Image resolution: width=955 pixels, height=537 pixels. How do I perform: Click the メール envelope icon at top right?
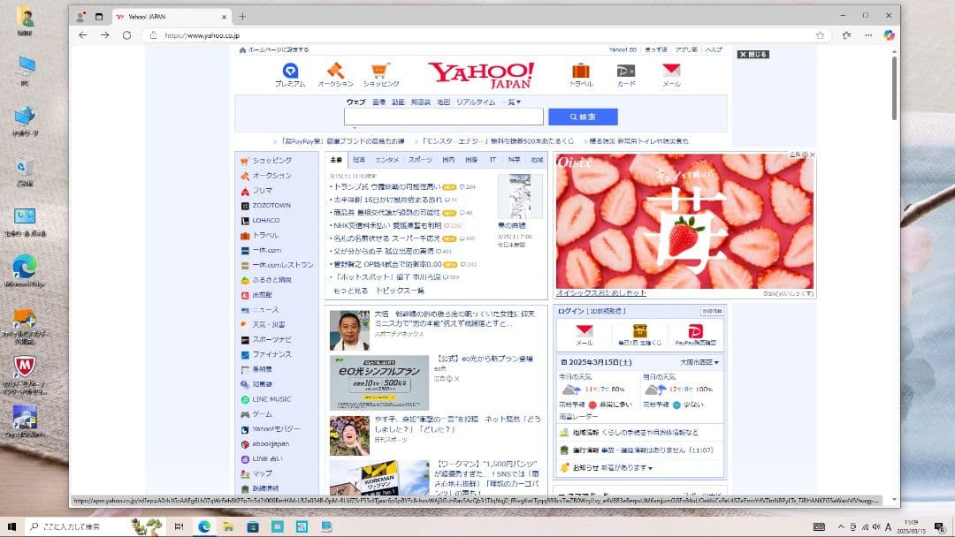(671, 71)
